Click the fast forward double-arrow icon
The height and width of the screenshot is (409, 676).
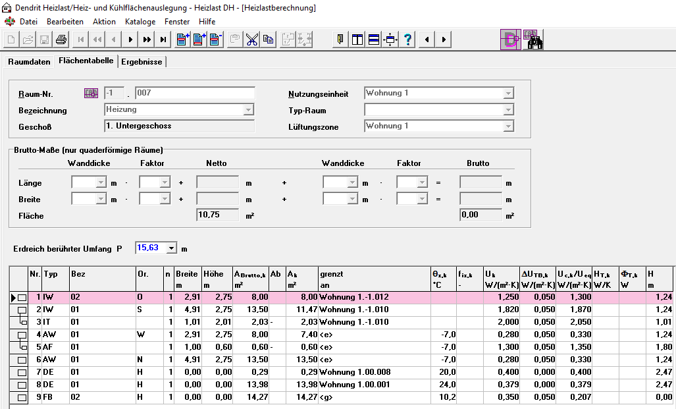pyautogui.click(x=147, y=40)
